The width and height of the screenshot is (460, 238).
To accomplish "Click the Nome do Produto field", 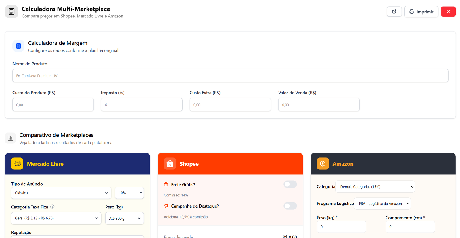I will coord(230,76).
